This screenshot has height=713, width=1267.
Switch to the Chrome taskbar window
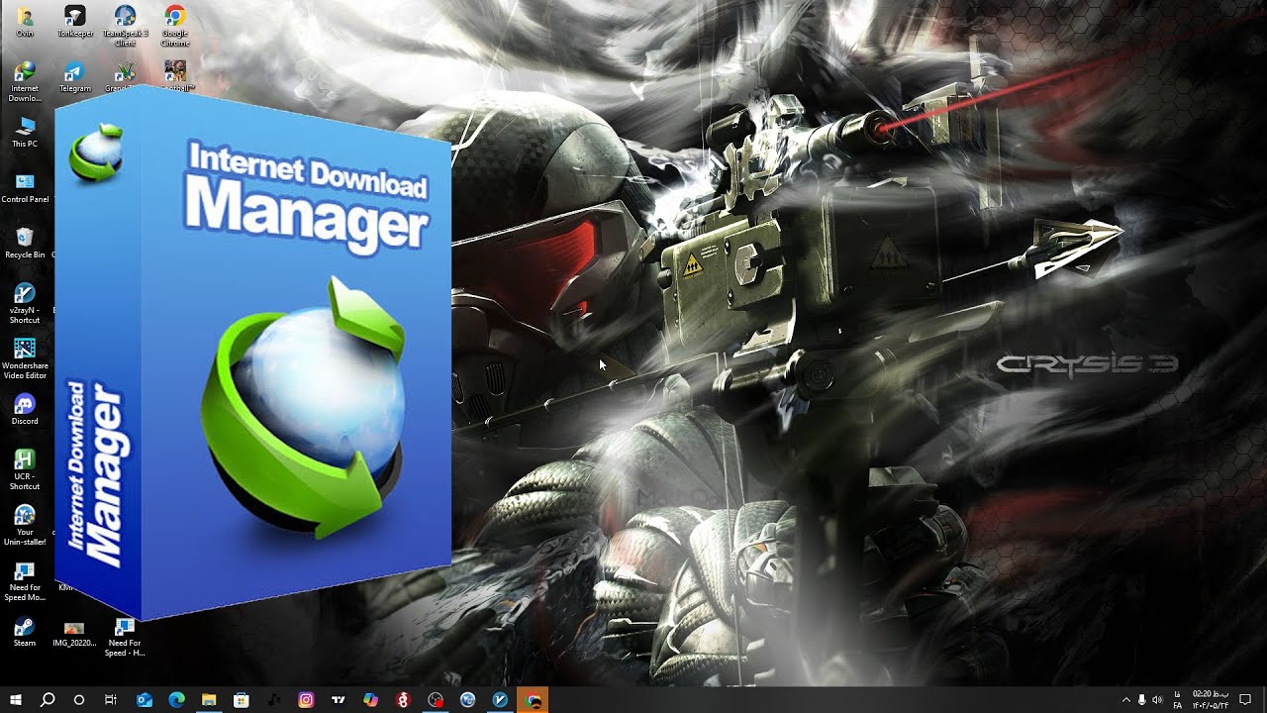534,700
